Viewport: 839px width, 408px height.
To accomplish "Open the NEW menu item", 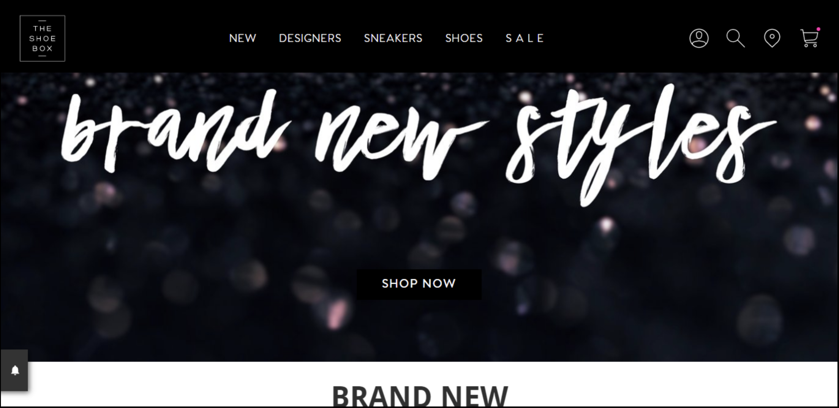I will [x=243, y=39].
